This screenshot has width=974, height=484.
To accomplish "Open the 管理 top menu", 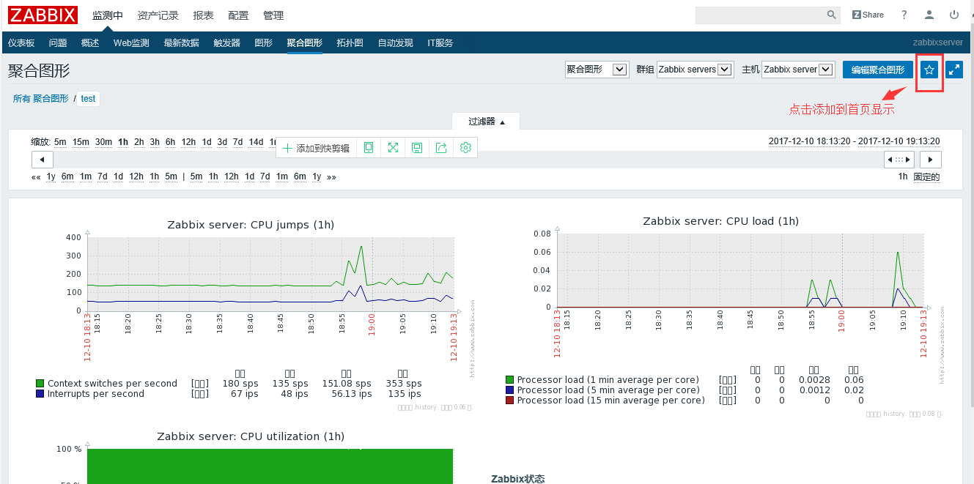I will 273,15.
